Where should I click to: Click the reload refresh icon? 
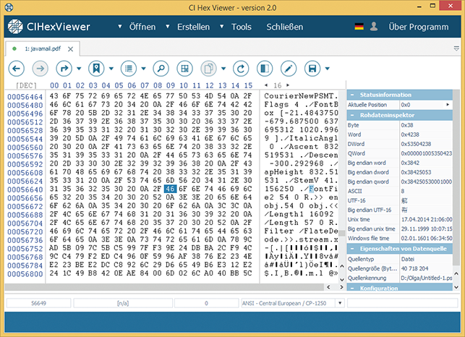point(241,69)
